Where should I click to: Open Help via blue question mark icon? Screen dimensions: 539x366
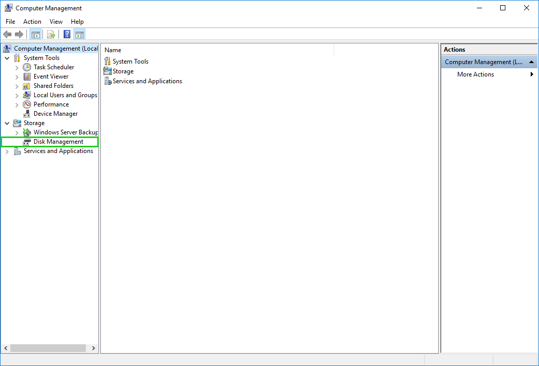tap(67, 35)
